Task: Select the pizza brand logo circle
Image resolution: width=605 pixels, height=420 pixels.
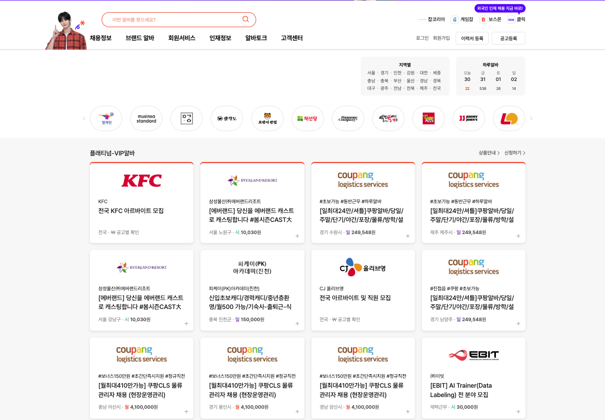Action: click(x=428, y=118)
